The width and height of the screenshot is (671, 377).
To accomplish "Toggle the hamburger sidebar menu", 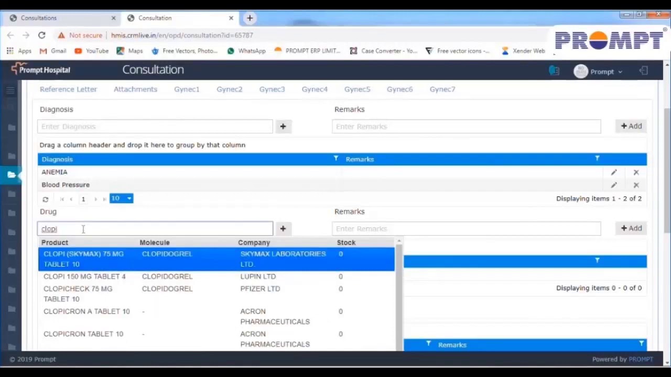I will [x=10, y=91].
